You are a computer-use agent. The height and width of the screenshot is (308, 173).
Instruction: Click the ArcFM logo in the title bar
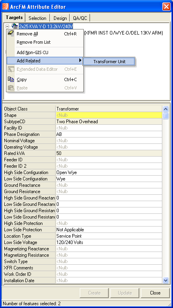point(5,7)
